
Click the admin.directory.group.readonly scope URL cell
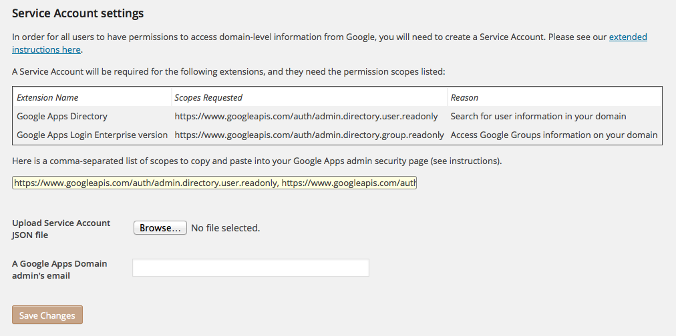tap(309, 135)
